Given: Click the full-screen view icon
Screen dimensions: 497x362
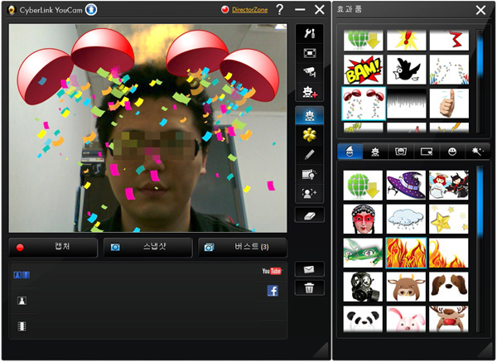Looking at the screenshot, I should [x=309, y=53].
